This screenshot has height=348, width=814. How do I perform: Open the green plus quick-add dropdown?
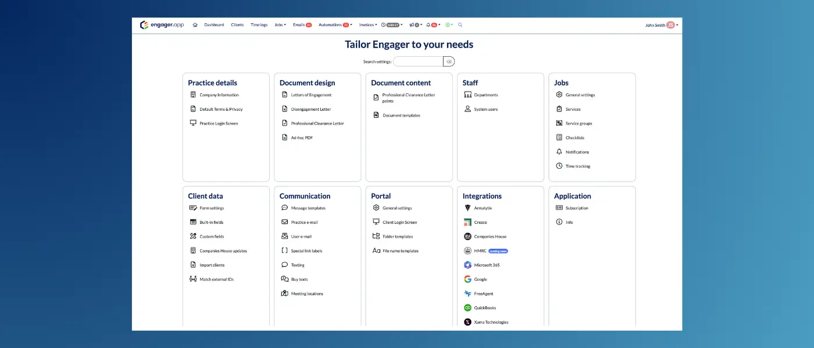tap(449, 25)
